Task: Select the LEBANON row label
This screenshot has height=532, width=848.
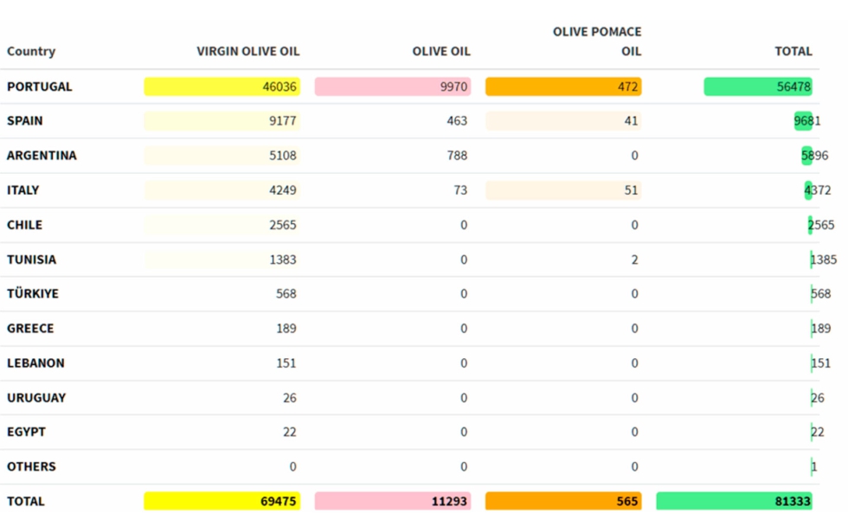Action: tap(35, 362)
